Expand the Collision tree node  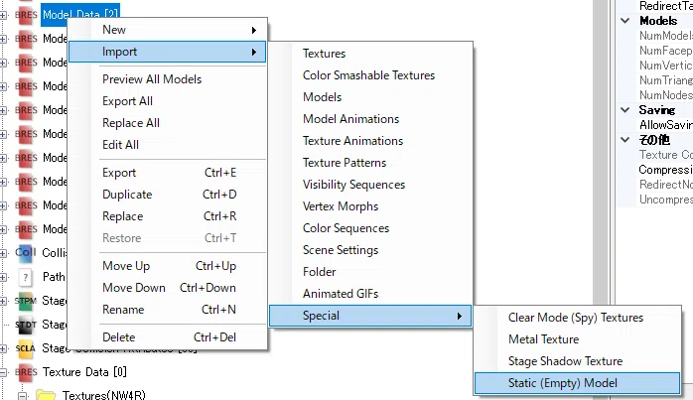tap(3, 253)
